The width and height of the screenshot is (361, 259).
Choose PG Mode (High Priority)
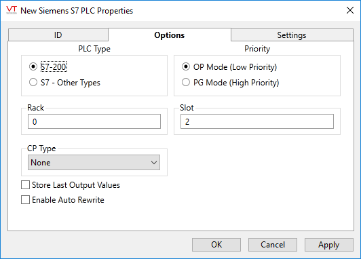pyautogui.click(x=186, y=82)
